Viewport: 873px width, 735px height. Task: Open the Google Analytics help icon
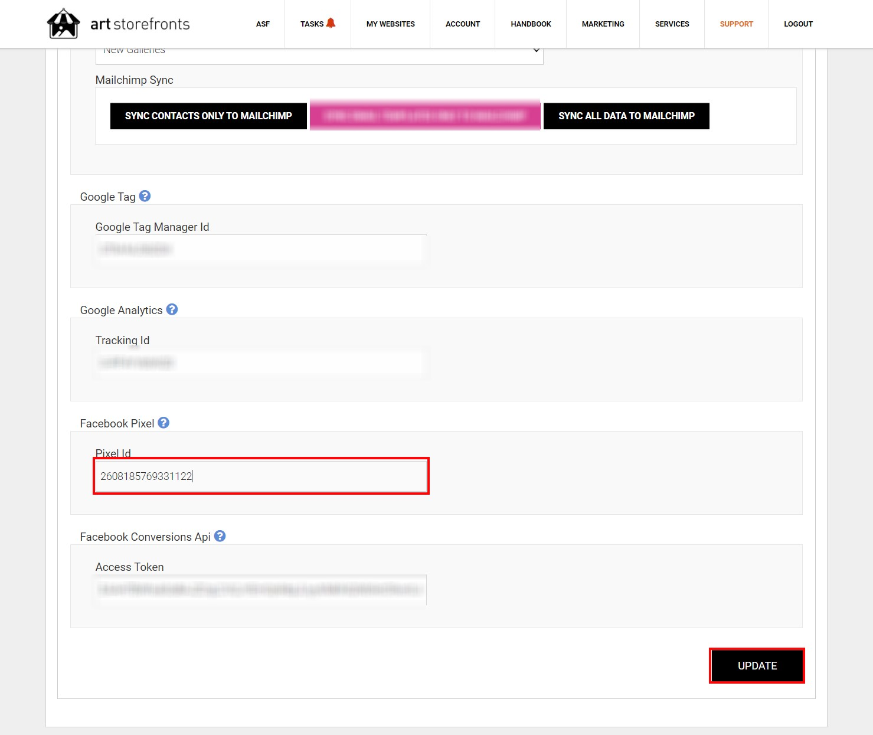click(x=172, y=309)
